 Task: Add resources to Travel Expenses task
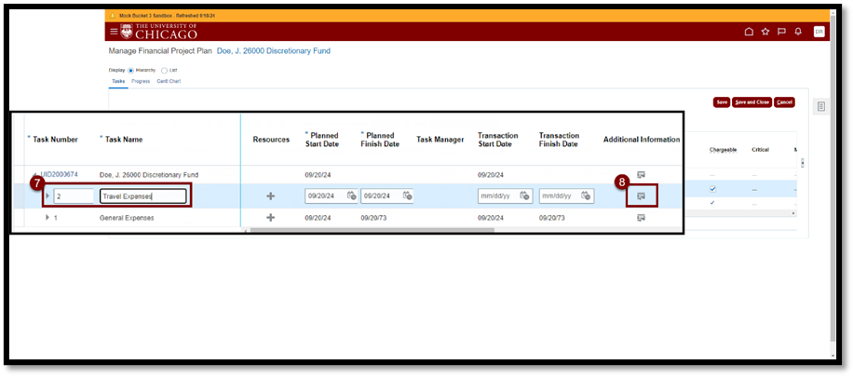(271, 196)
